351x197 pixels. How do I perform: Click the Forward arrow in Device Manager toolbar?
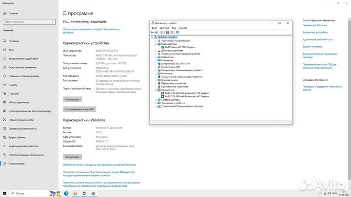point(156,33)
